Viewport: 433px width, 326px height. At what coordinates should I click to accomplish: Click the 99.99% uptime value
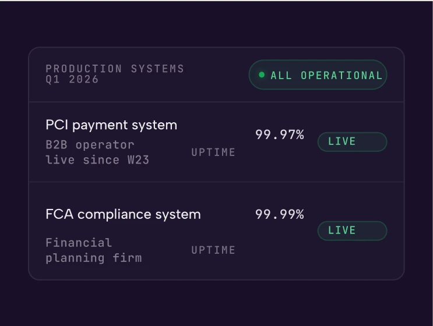[280, 214]
